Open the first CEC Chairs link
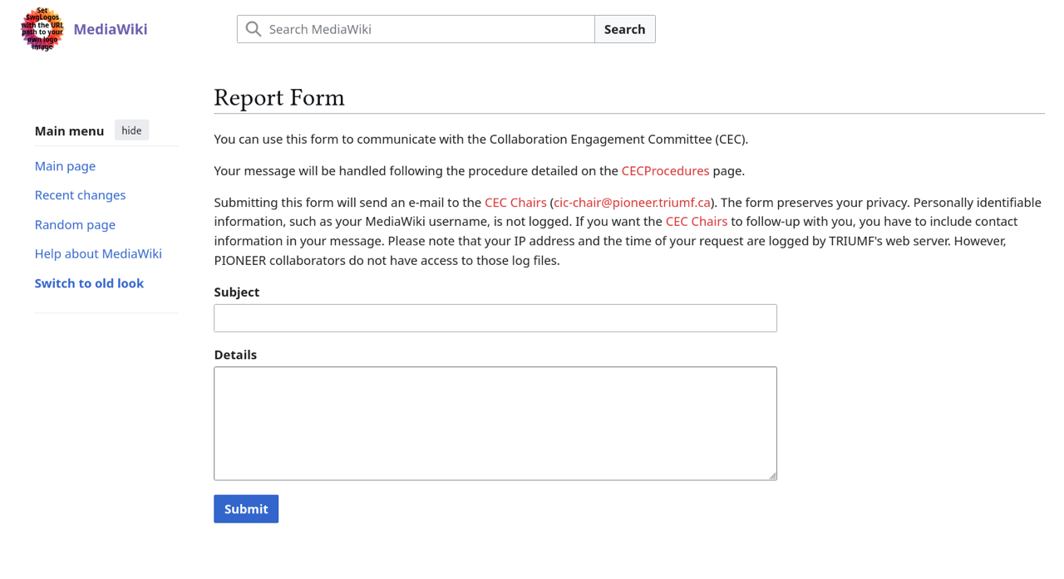The image size is (1064, 579). pos(515,203)
